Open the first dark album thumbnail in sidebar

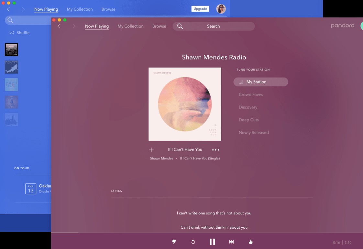pyautogui.click(x=11, y=50)
